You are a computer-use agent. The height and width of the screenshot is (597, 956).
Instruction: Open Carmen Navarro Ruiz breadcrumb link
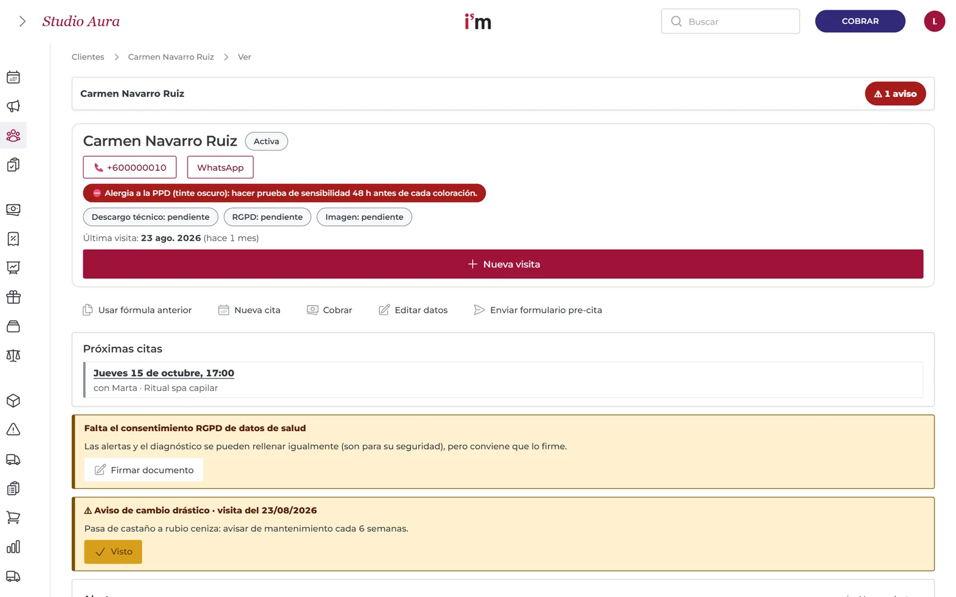point(171,57)
